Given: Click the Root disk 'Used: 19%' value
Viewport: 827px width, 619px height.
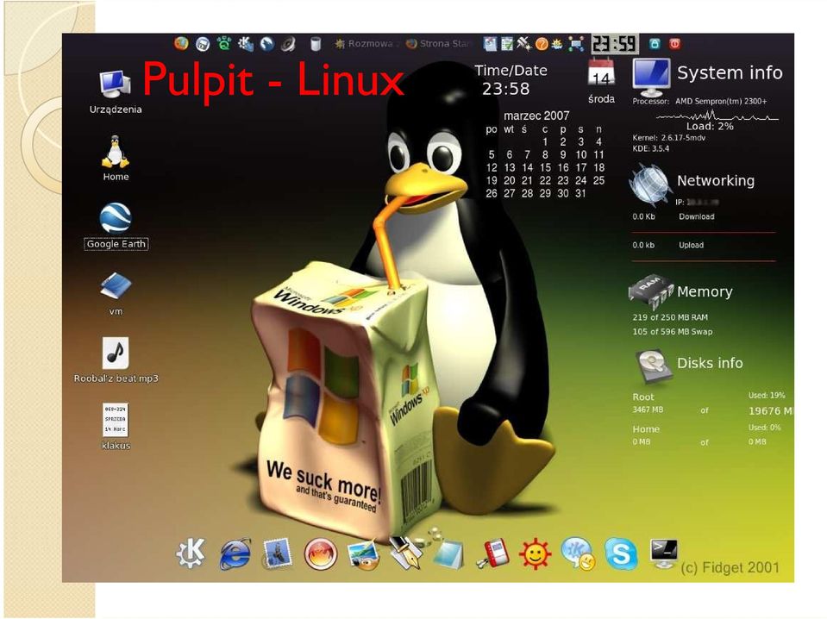Looking at the screenshot, I should click(767, 395).
